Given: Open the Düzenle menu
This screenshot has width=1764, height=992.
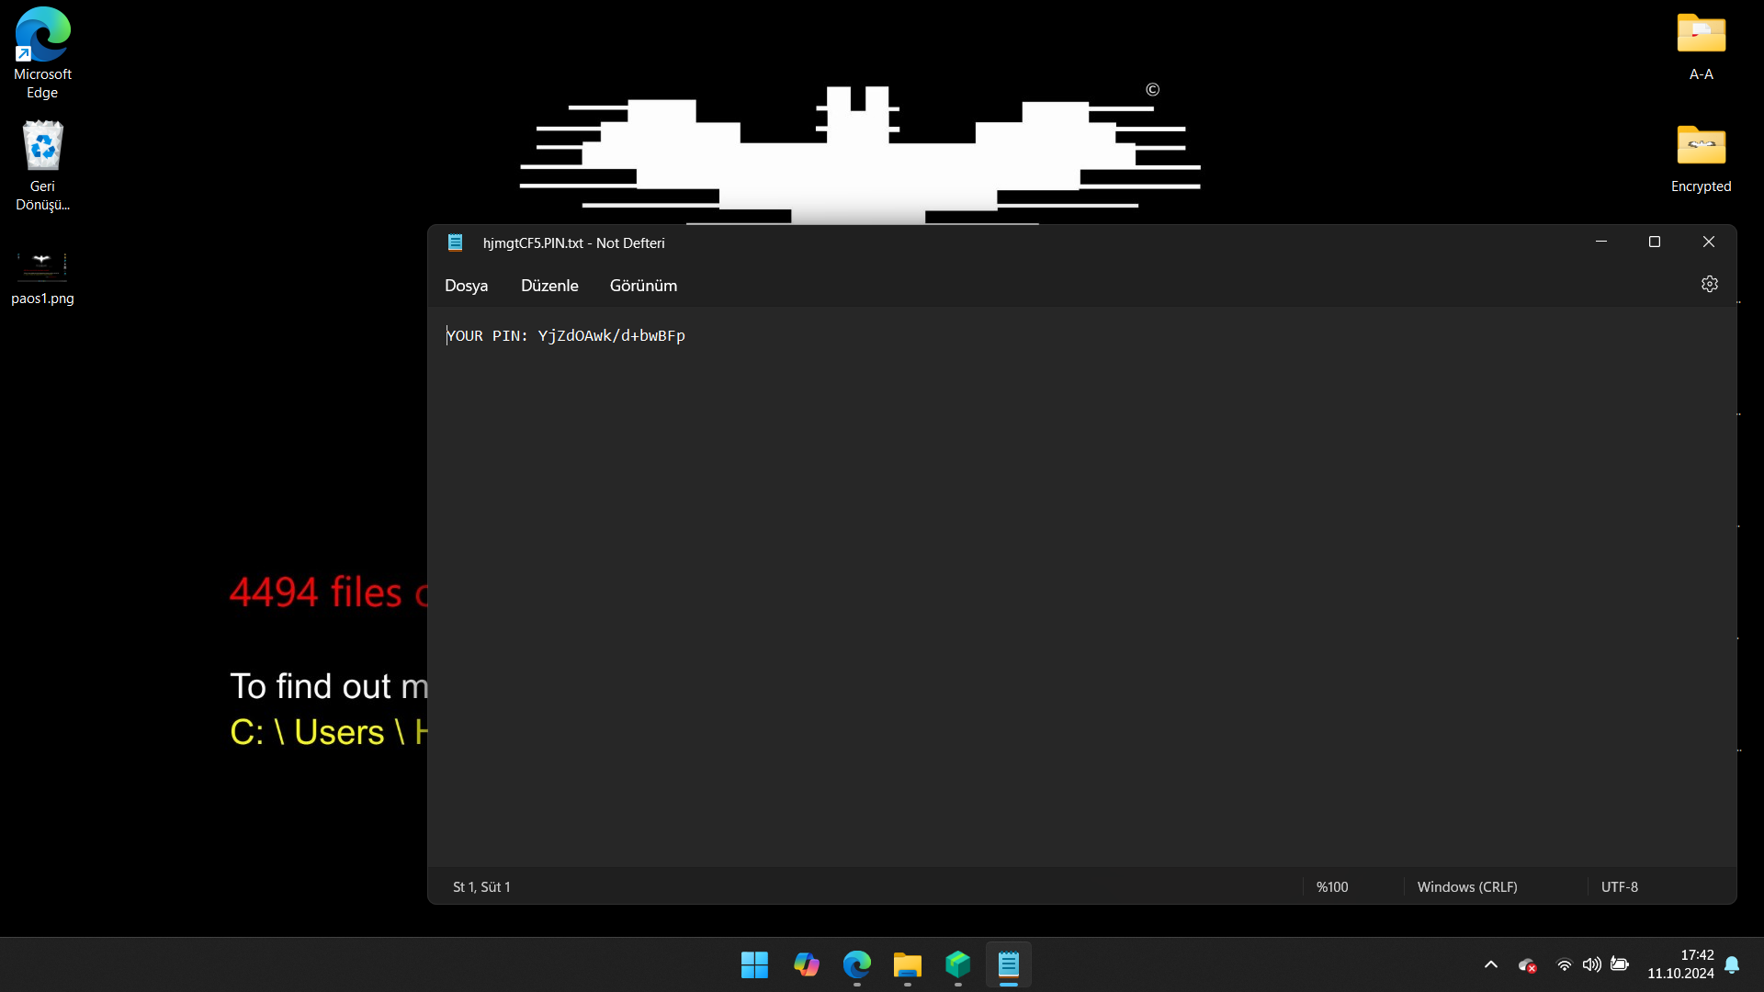Looking at the screenshot, I should [549, 286].
